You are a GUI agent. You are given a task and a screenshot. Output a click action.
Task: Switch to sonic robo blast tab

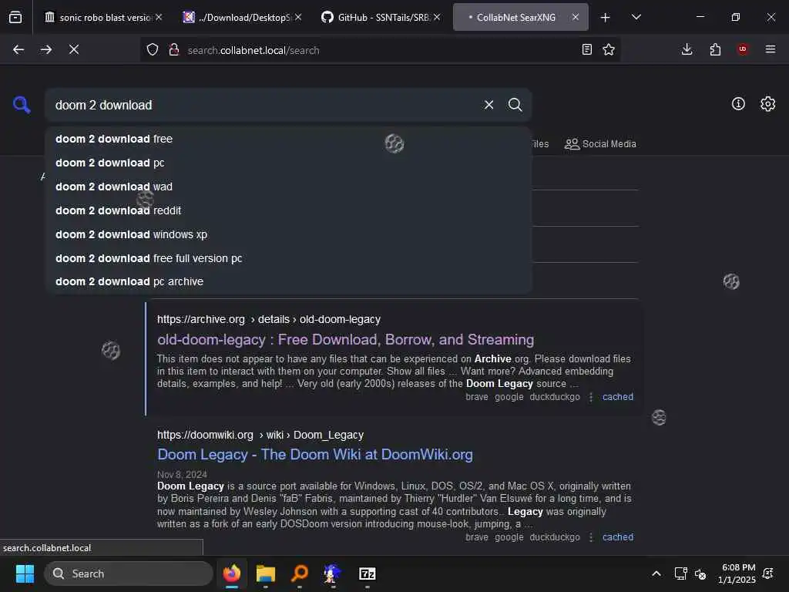pos(103,18)
